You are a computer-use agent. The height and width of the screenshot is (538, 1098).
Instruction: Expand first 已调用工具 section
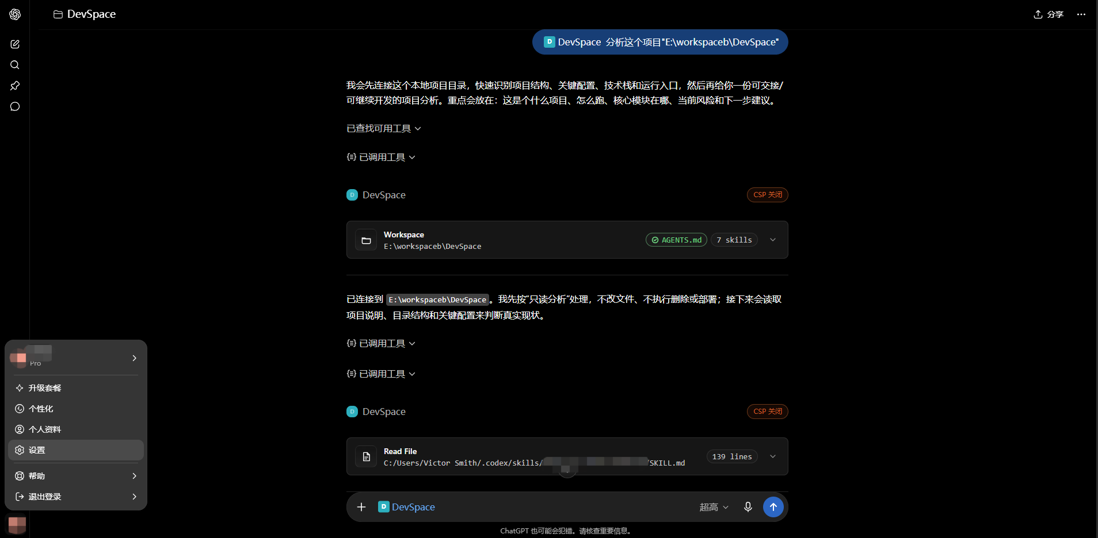(381, 157)
